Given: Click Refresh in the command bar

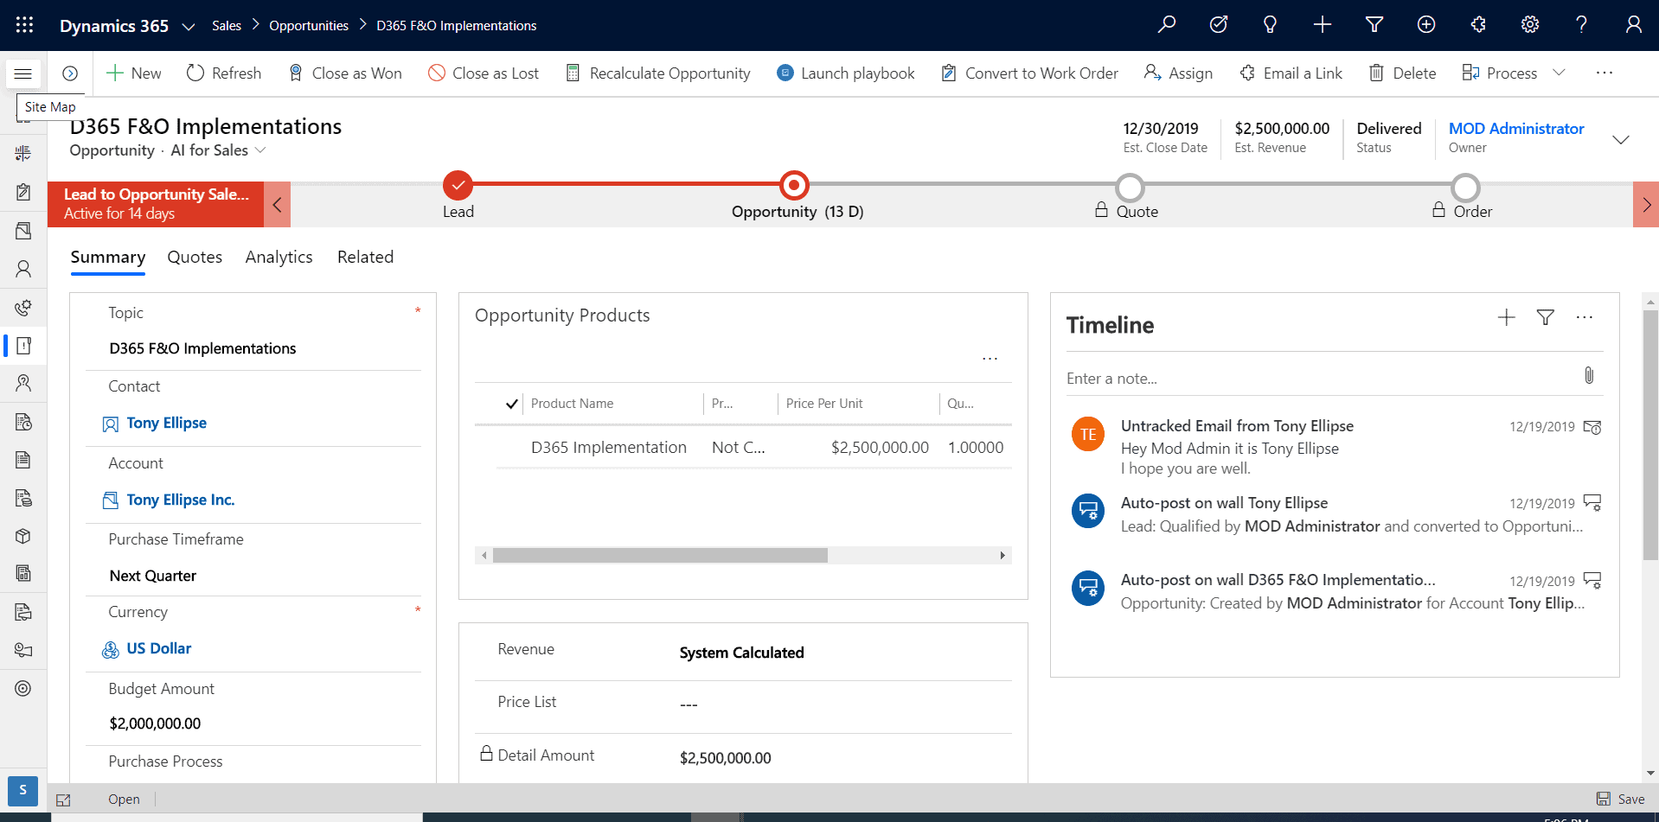Looking at the screenshot, I should pyautogui.click(x=224, y=73).
